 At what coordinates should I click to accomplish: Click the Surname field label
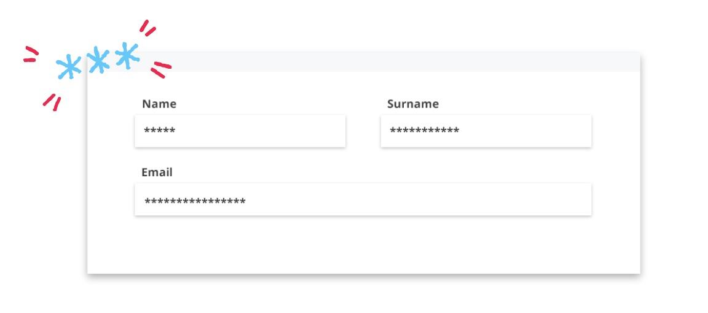[x=413, y=104]
